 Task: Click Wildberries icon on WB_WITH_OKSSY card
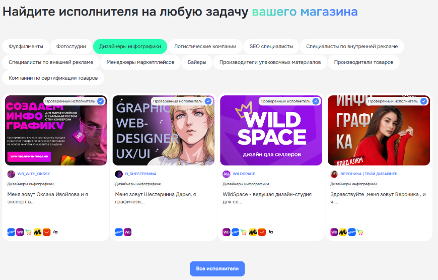pos(20,232)
